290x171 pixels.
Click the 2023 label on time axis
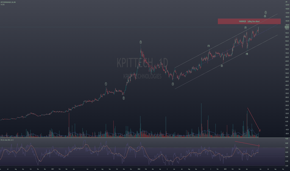[225, 169]
